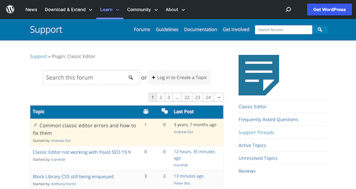Go to page 23 in pagination

(197, 97)
